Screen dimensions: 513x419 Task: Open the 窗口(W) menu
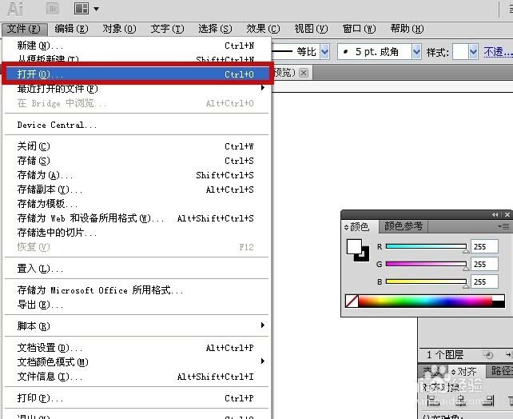click(359, 29)
